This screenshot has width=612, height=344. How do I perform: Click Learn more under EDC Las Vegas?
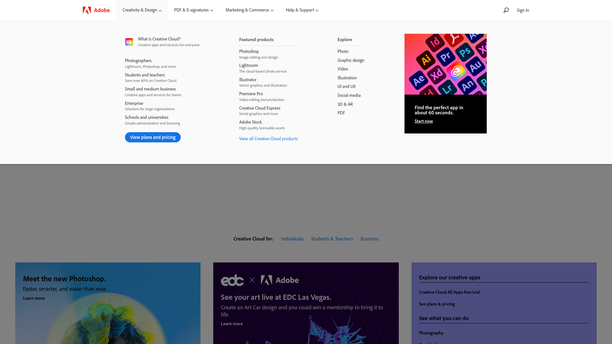tap(232, 324)
